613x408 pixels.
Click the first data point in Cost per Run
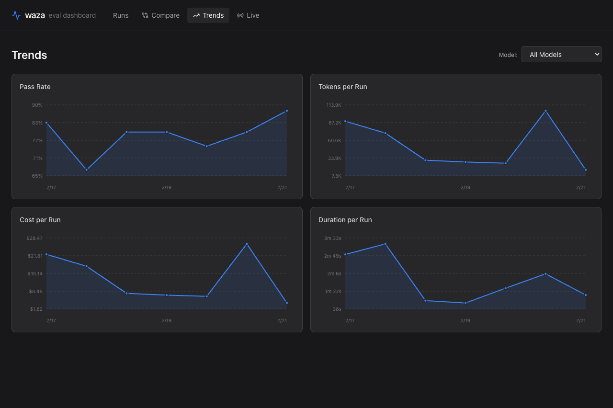coord(46,254)
